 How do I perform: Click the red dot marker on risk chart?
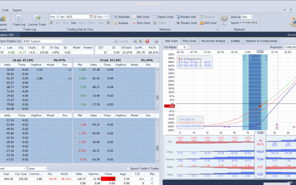[260, 106]
